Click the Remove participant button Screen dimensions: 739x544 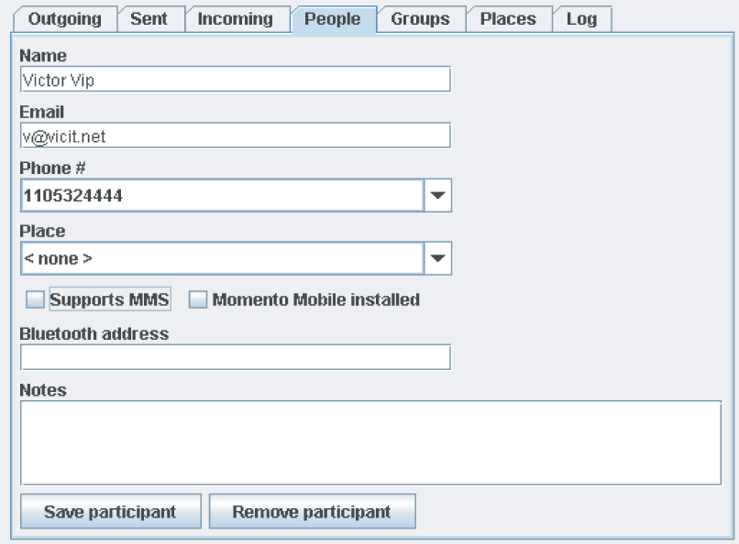tap(312, 512)
